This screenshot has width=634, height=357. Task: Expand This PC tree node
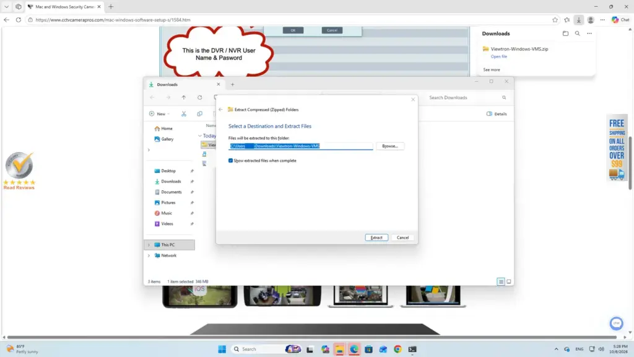coord(149,245)
